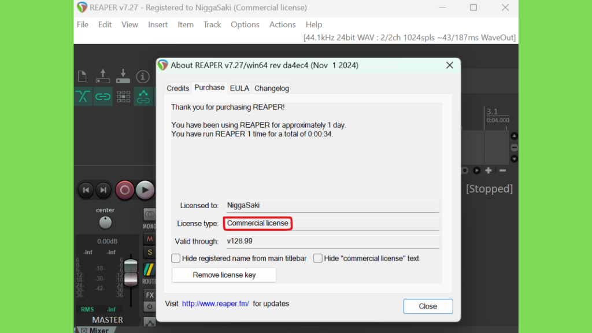Viewport: 592px width, 333px height.
Task: Open the Track menu
Action: (x=212, y=24)
